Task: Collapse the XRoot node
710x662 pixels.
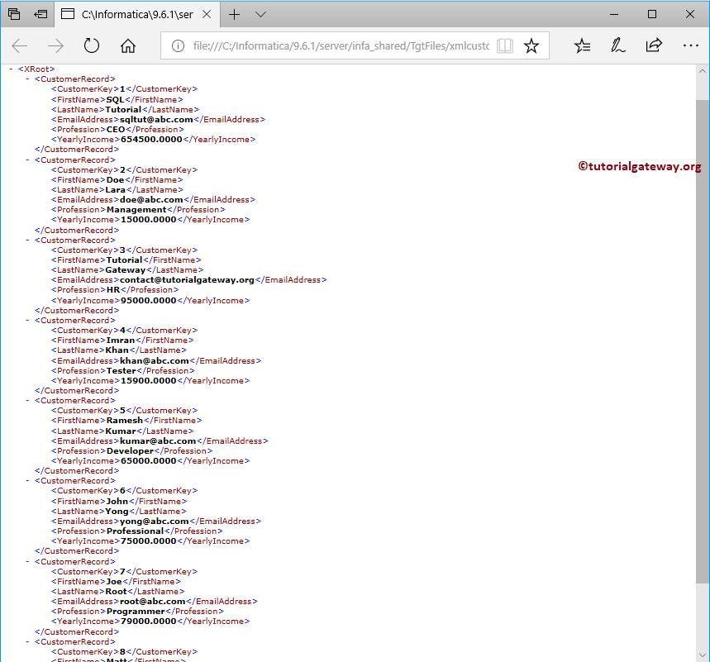Action: [11, 69]
